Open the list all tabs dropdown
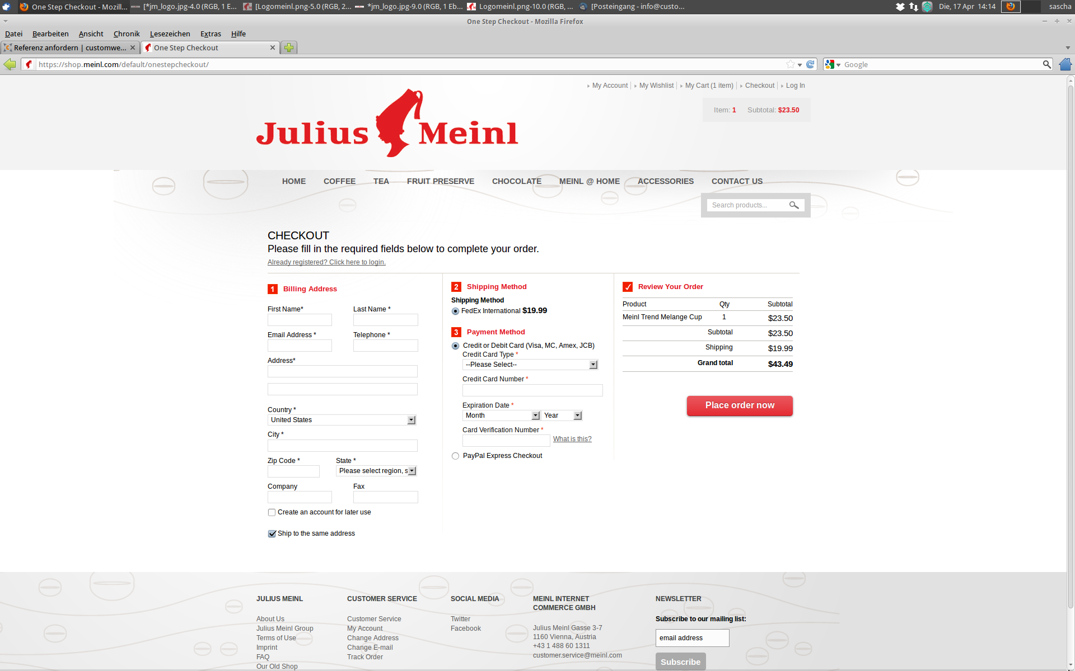 1067,48
